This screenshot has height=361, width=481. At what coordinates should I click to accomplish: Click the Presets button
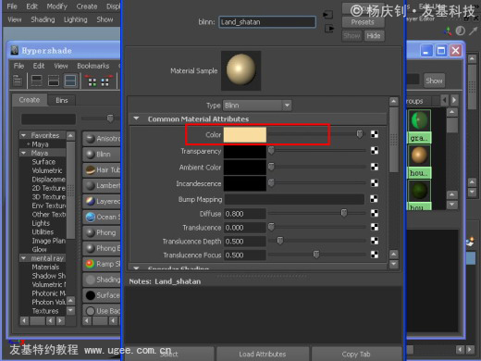pos(363,22)
